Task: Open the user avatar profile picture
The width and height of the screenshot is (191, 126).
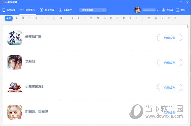Action: pyautogui.click(x=138, y=10)
